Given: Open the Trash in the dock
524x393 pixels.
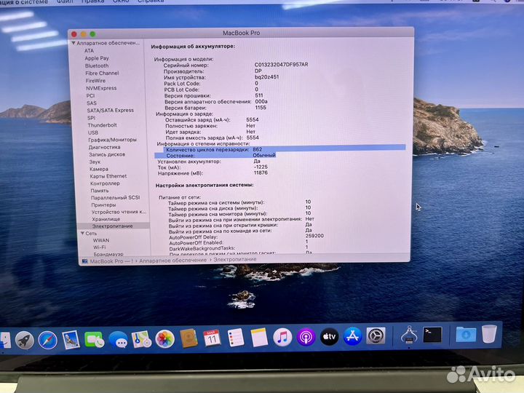Looking at the screenshot, I should pos(489,333).
